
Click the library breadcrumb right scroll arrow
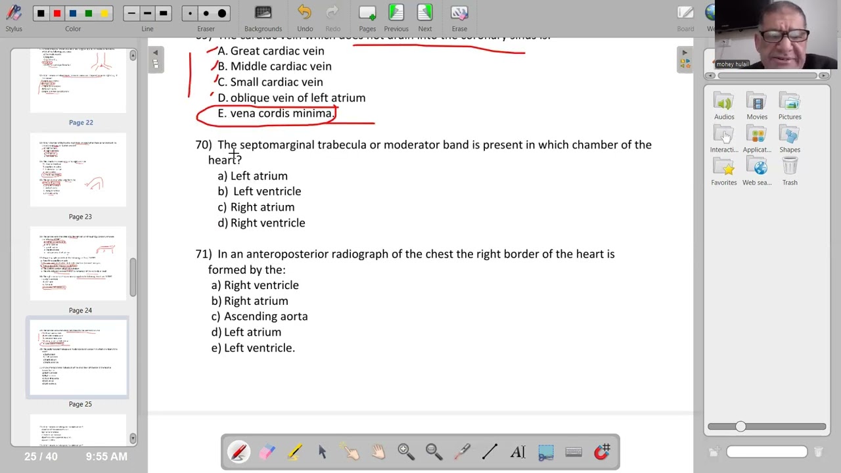point(825,76)
